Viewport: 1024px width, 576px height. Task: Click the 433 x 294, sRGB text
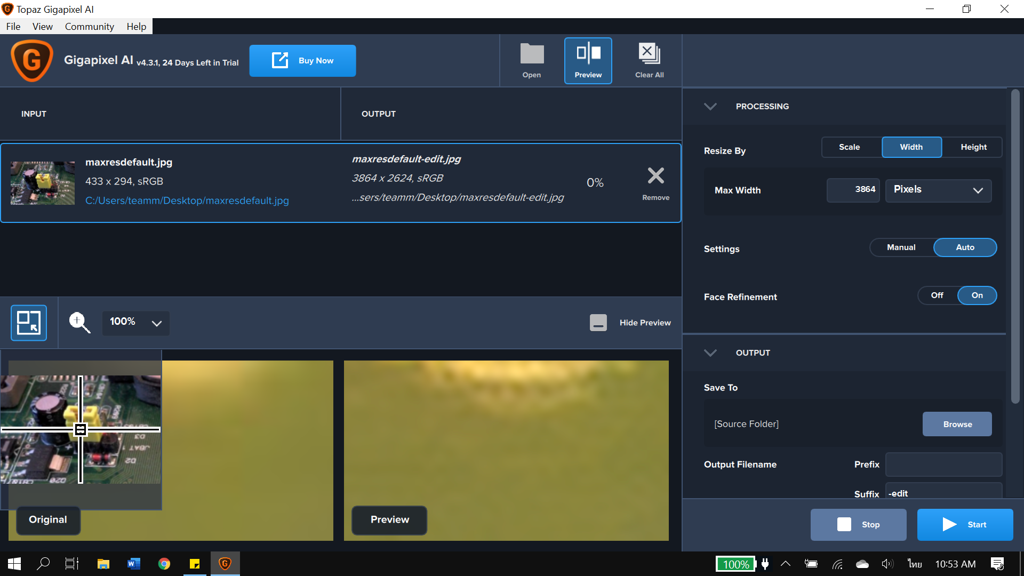pos(124,181)
